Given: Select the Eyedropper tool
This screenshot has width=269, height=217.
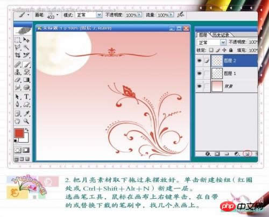Looking at the screenshot, I should pyautogui.click(x=26, y=114).
